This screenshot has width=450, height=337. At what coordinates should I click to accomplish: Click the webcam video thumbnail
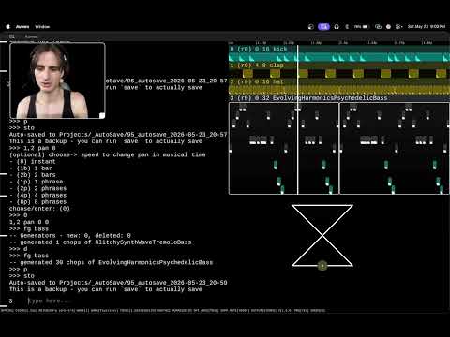point(57,81)
